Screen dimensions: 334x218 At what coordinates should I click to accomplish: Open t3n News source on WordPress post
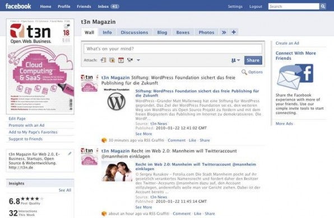pyautogui.click(x=159, y=124)
